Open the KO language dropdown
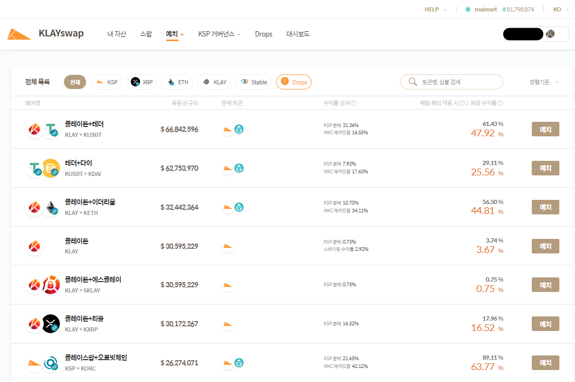Screen dimensions: 575x382 [561, 9]
